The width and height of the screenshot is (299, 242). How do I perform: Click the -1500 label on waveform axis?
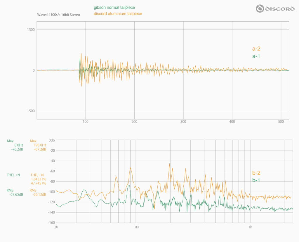30,111
